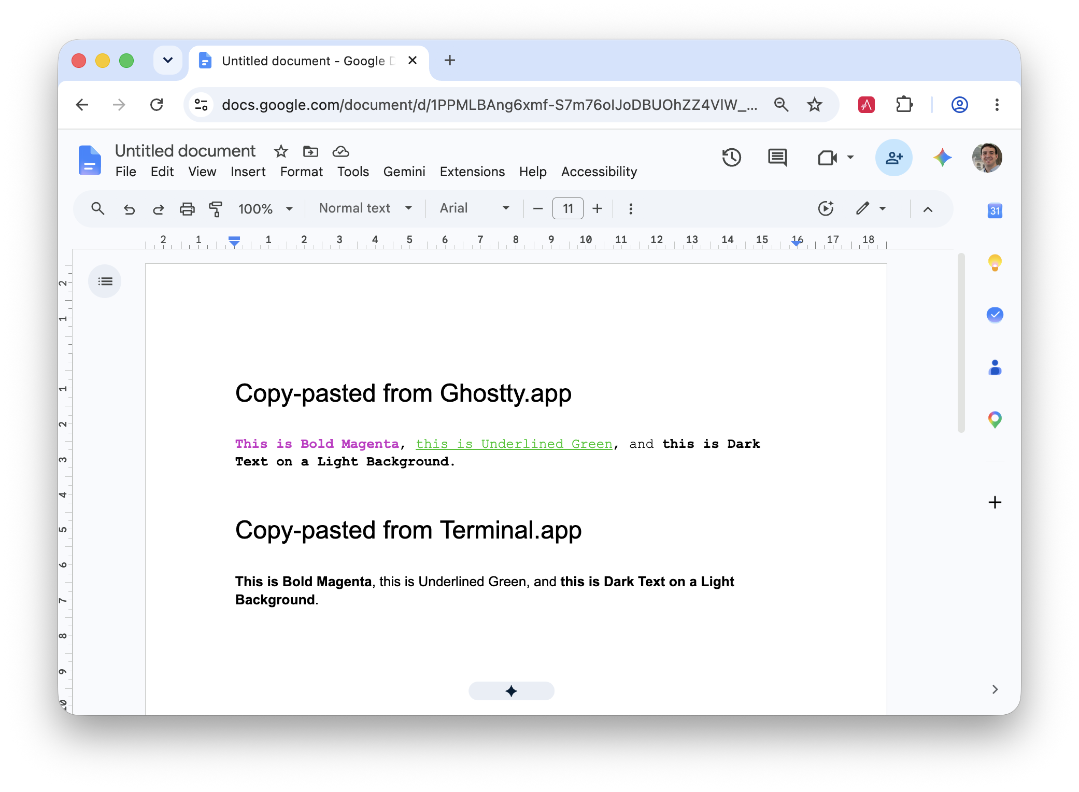Undo the last action
This screenshot has width=1079, height=792.
[x=129, y=208]
